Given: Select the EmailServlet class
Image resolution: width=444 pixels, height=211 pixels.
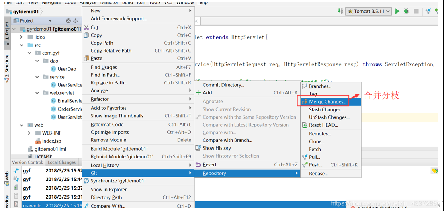Looking at the screenshot, I should click(66, 101).
